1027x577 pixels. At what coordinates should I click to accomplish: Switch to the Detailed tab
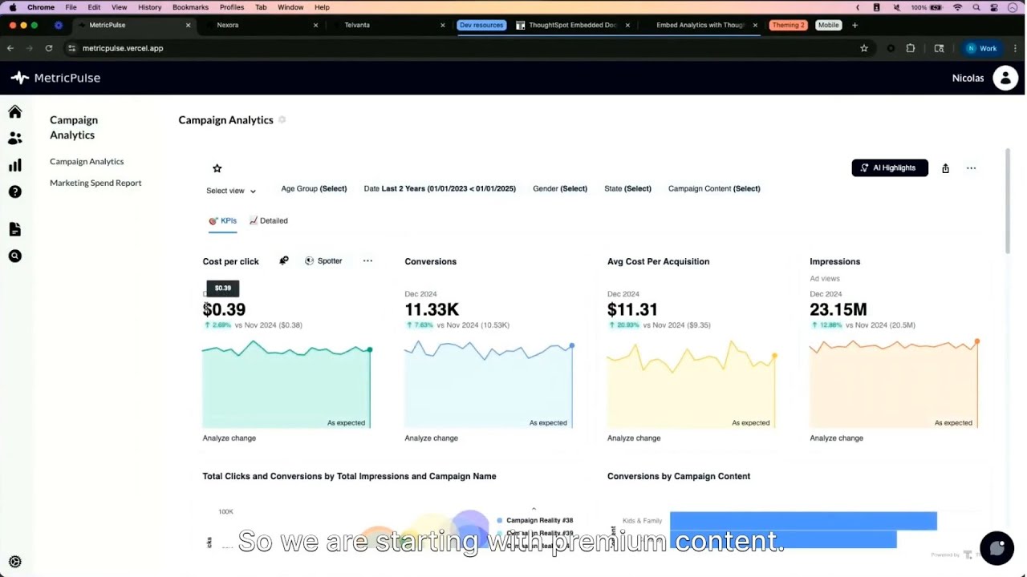(x=268, y=221)
